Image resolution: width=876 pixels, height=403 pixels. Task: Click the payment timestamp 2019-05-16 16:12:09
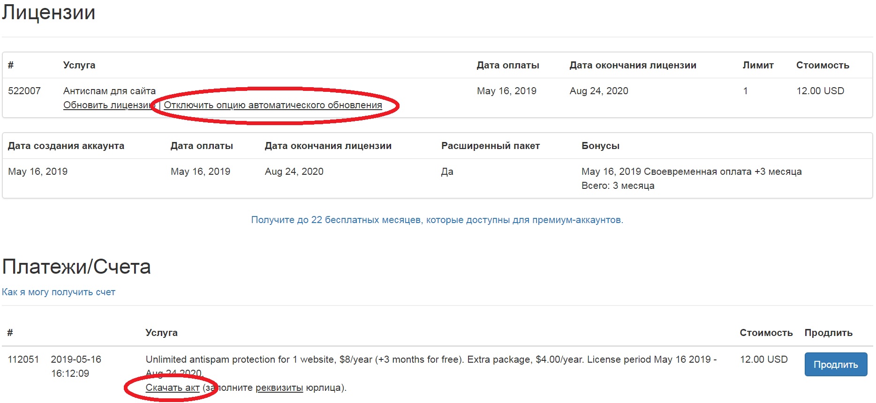[x=76, y=366]
